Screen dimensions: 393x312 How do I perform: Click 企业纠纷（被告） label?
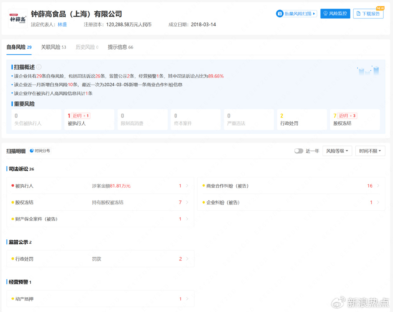(223, 202)
